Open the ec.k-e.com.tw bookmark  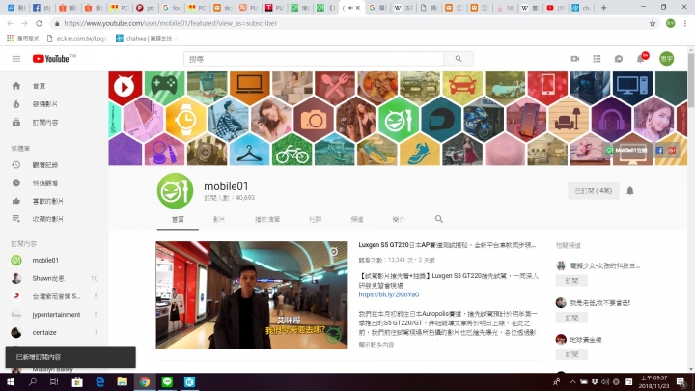(76, 38)
